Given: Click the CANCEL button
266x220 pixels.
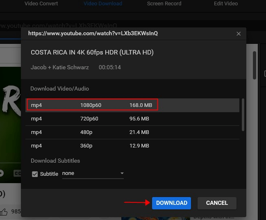Looking at the screenshot, I should point(217,203).
